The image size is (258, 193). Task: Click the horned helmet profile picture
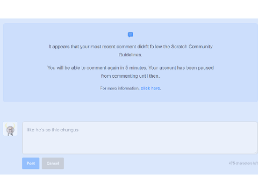pyautogui.click(x=10, y=129)
